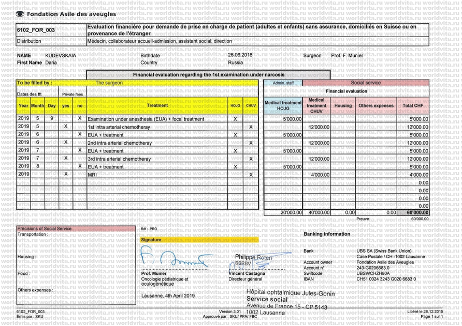Screen dimensions: 462x326
Task: Click the Hôpital ophtalmique Jules-Gonin stamp
Action: tap(290, 293)
